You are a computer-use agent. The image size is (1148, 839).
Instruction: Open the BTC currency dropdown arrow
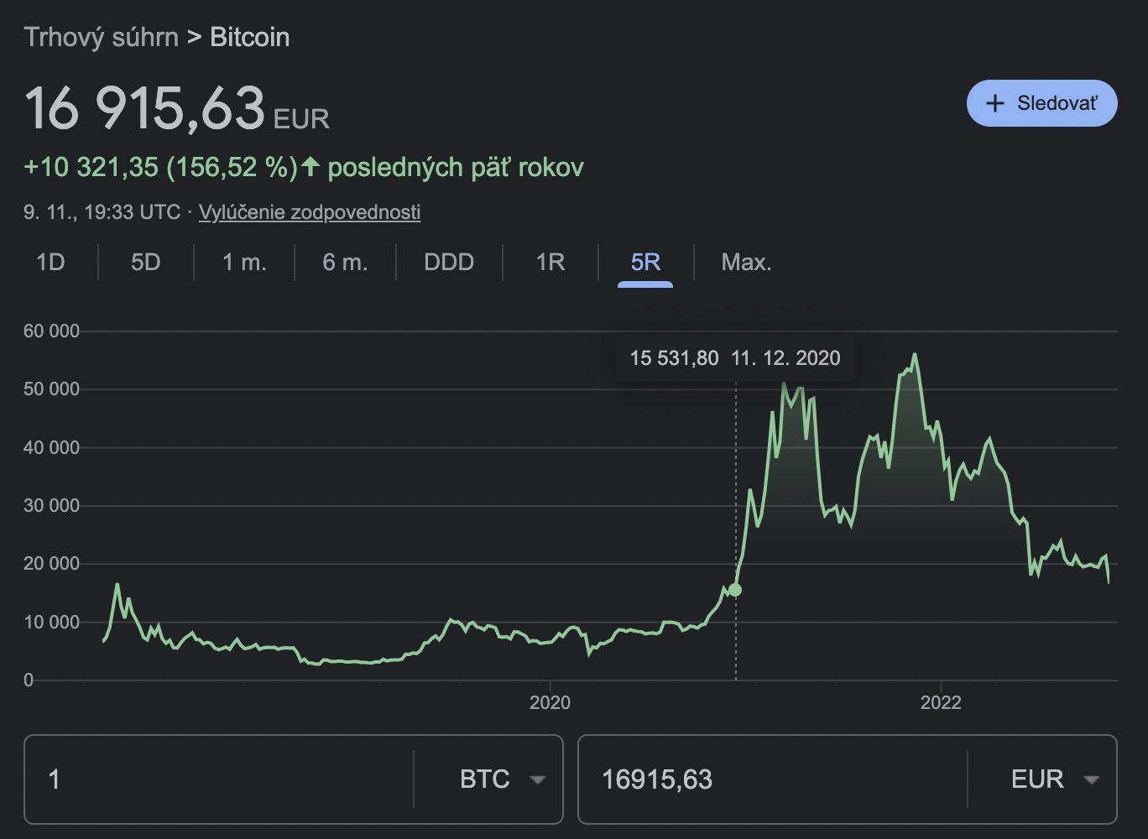tap(537, 779)
